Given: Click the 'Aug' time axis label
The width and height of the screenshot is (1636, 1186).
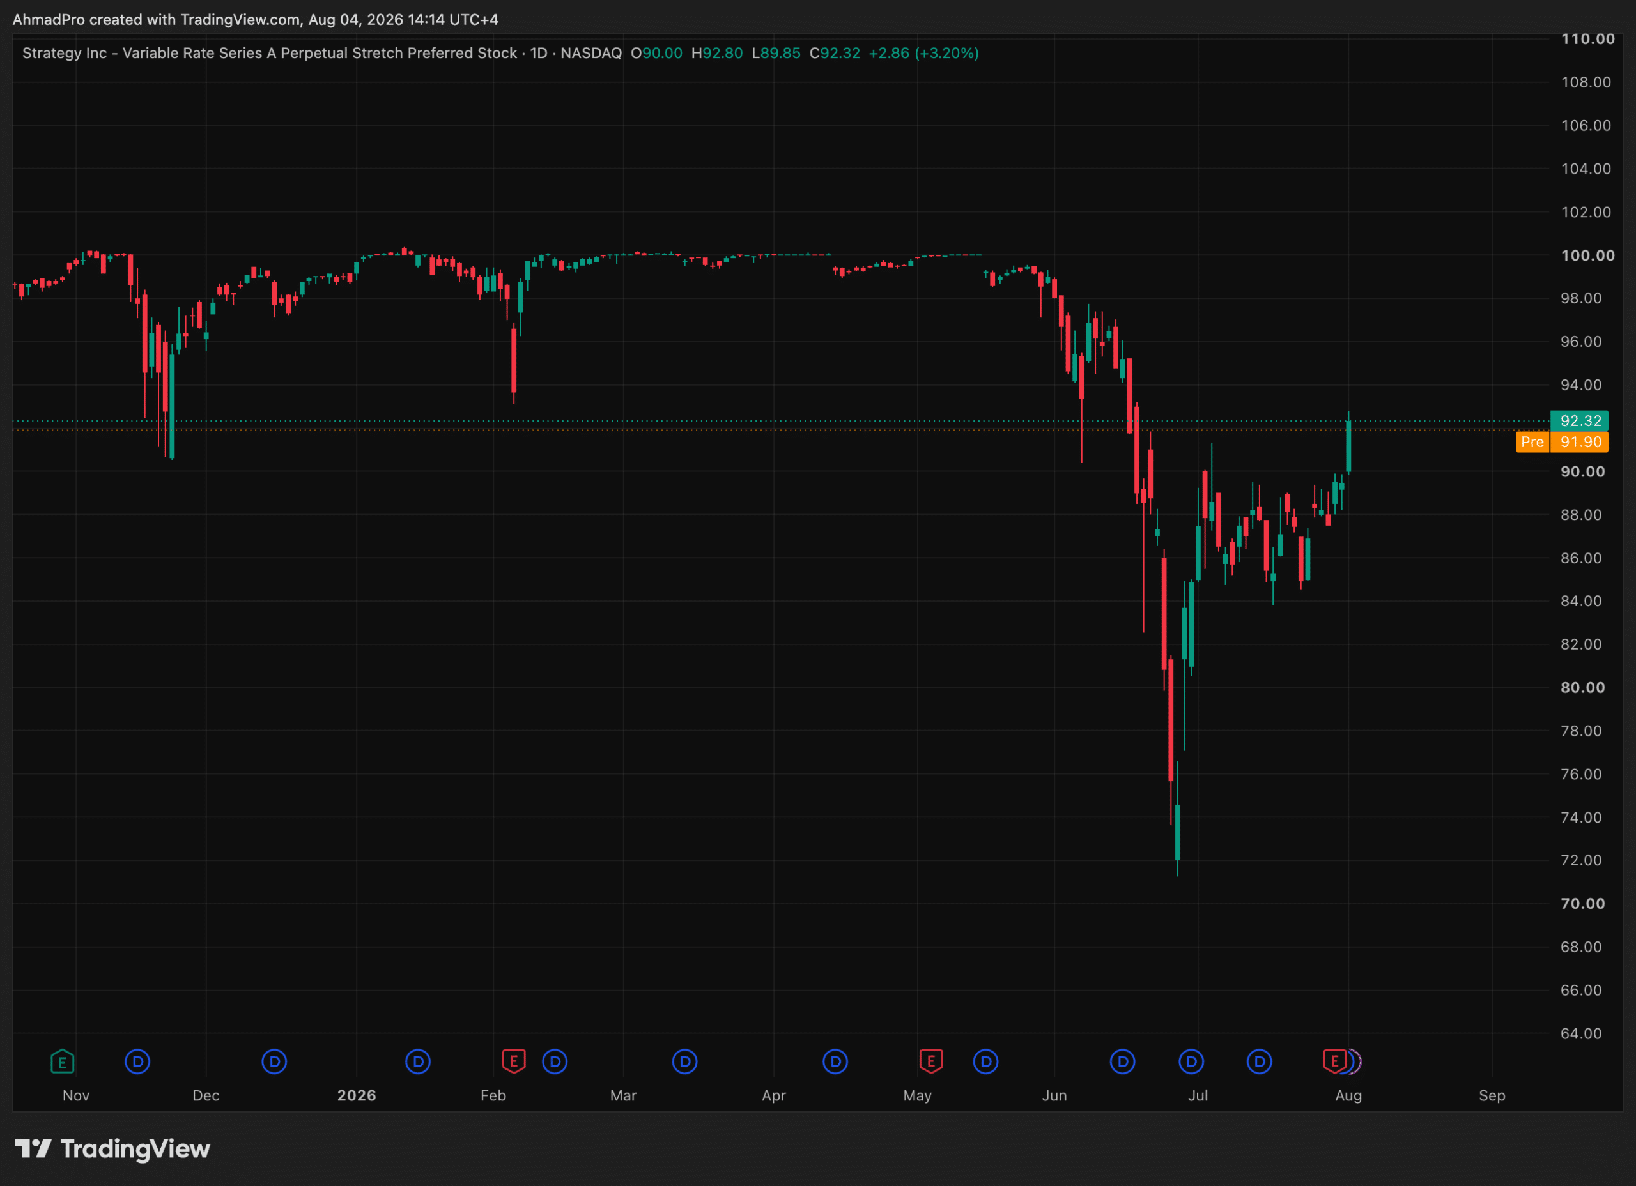Looking at the screenshot, I should [x=1348, y=1096].
